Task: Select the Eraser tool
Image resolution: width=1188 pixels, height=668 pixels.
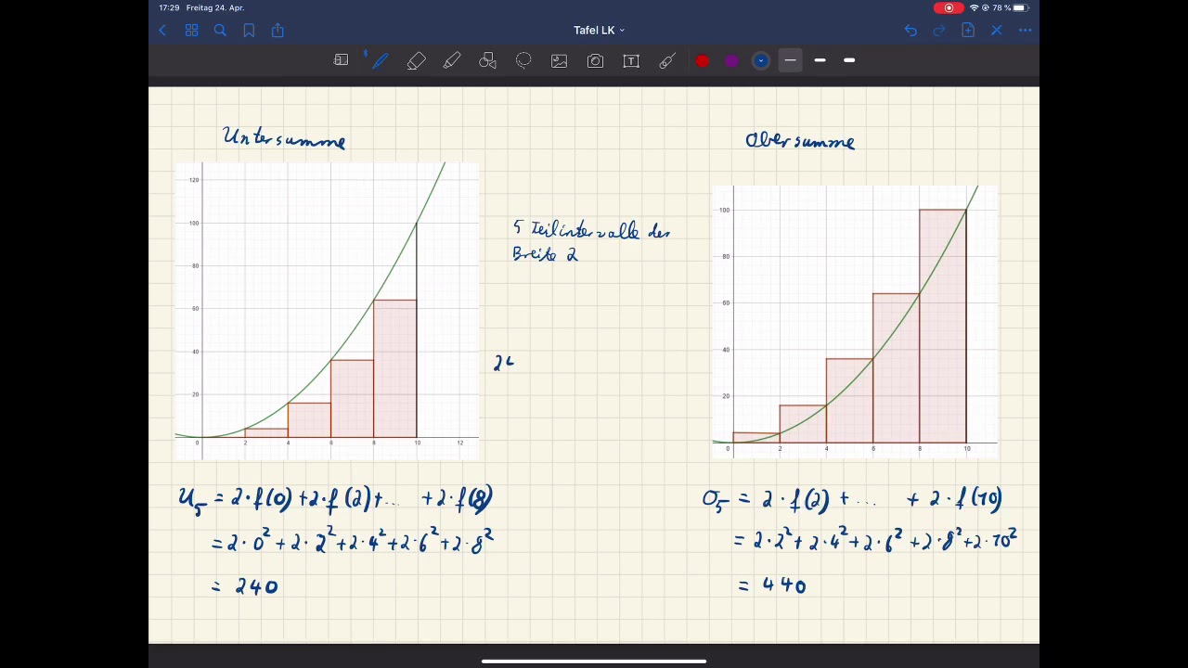Action: (x=416, y=60)
